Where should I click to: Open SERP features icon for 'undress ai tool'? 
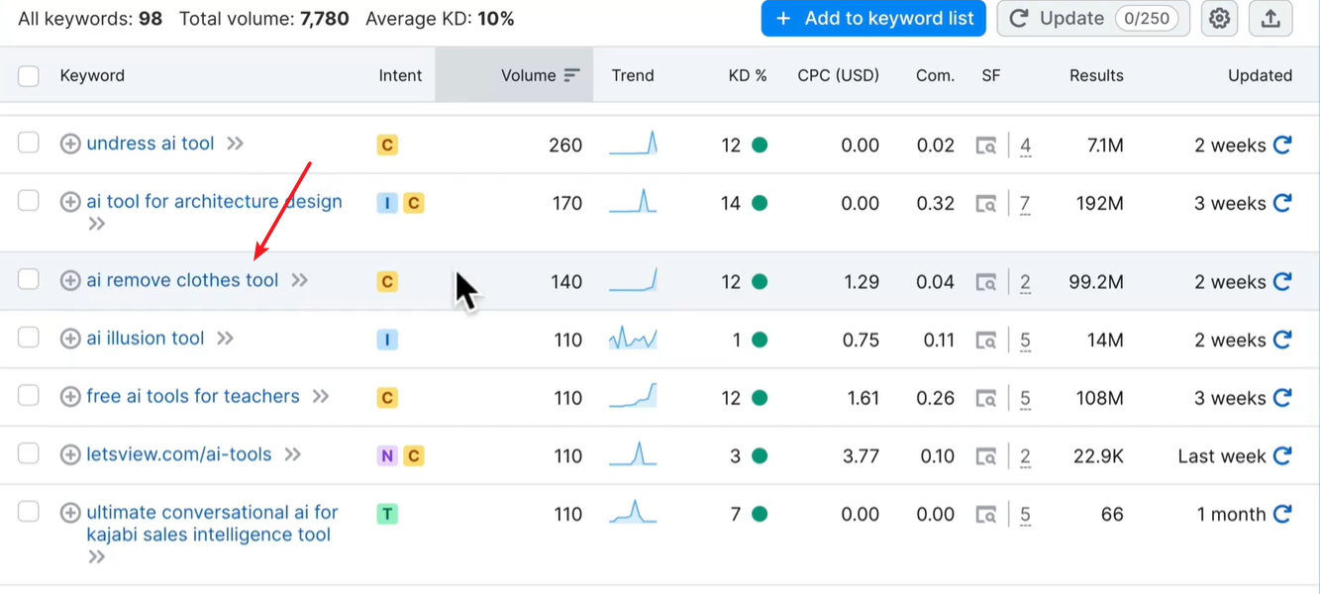pyautogui.click(x=986, y=146)
